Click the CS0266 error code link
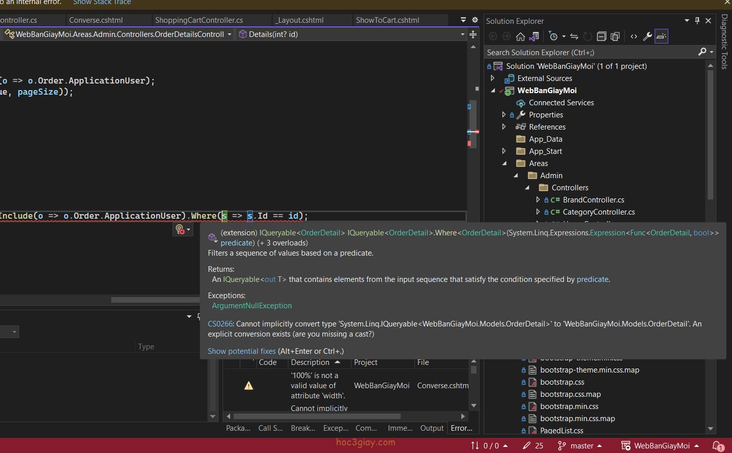Image resolution: width=732 pixels, height=453 pixels. click(220, 324)
